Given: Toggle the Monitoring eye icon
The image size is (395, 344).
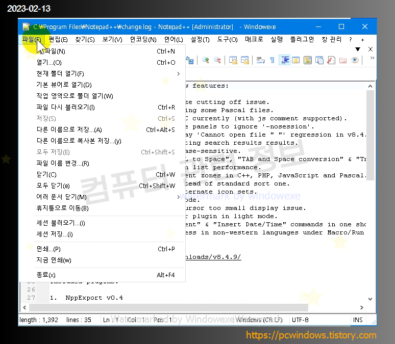Looking at the screenshot, I should click(355, 61).
